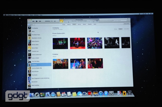Viewport: 162px width, 107px height.
Task: Open the Videos tab
Action: [84, 24]
